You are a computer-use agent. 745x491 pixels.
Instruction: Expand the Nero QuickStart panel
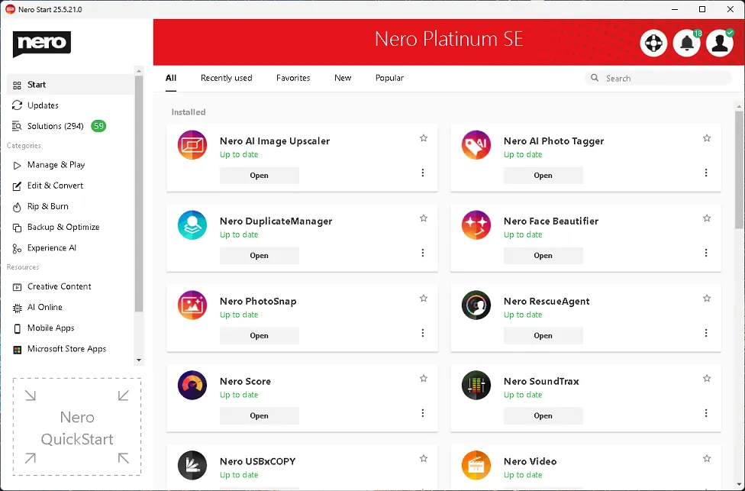(77, 427)
